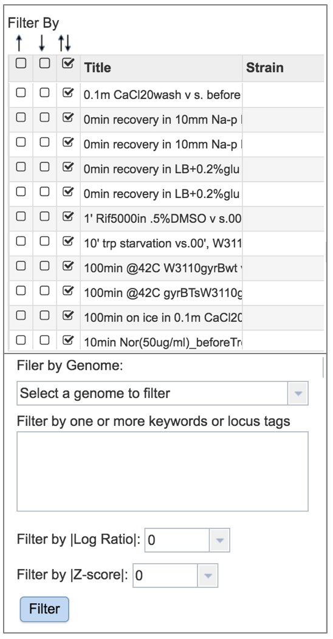Expand the Log Ratio filter dropdown
Image resolution: width=333 pixels, height=639 pixels.
point(187,540)
